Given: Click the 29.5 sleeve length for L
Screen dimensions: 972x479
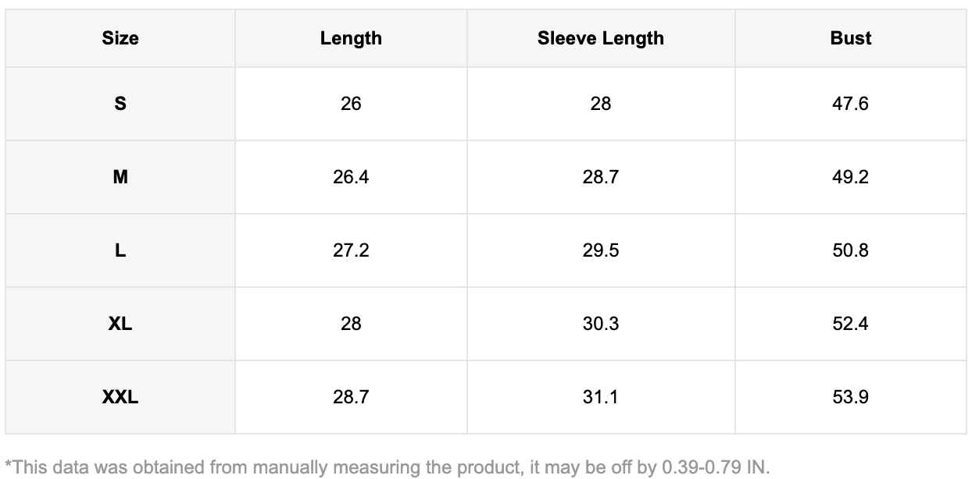Looking at the screenshot, I should coord(600,250).
